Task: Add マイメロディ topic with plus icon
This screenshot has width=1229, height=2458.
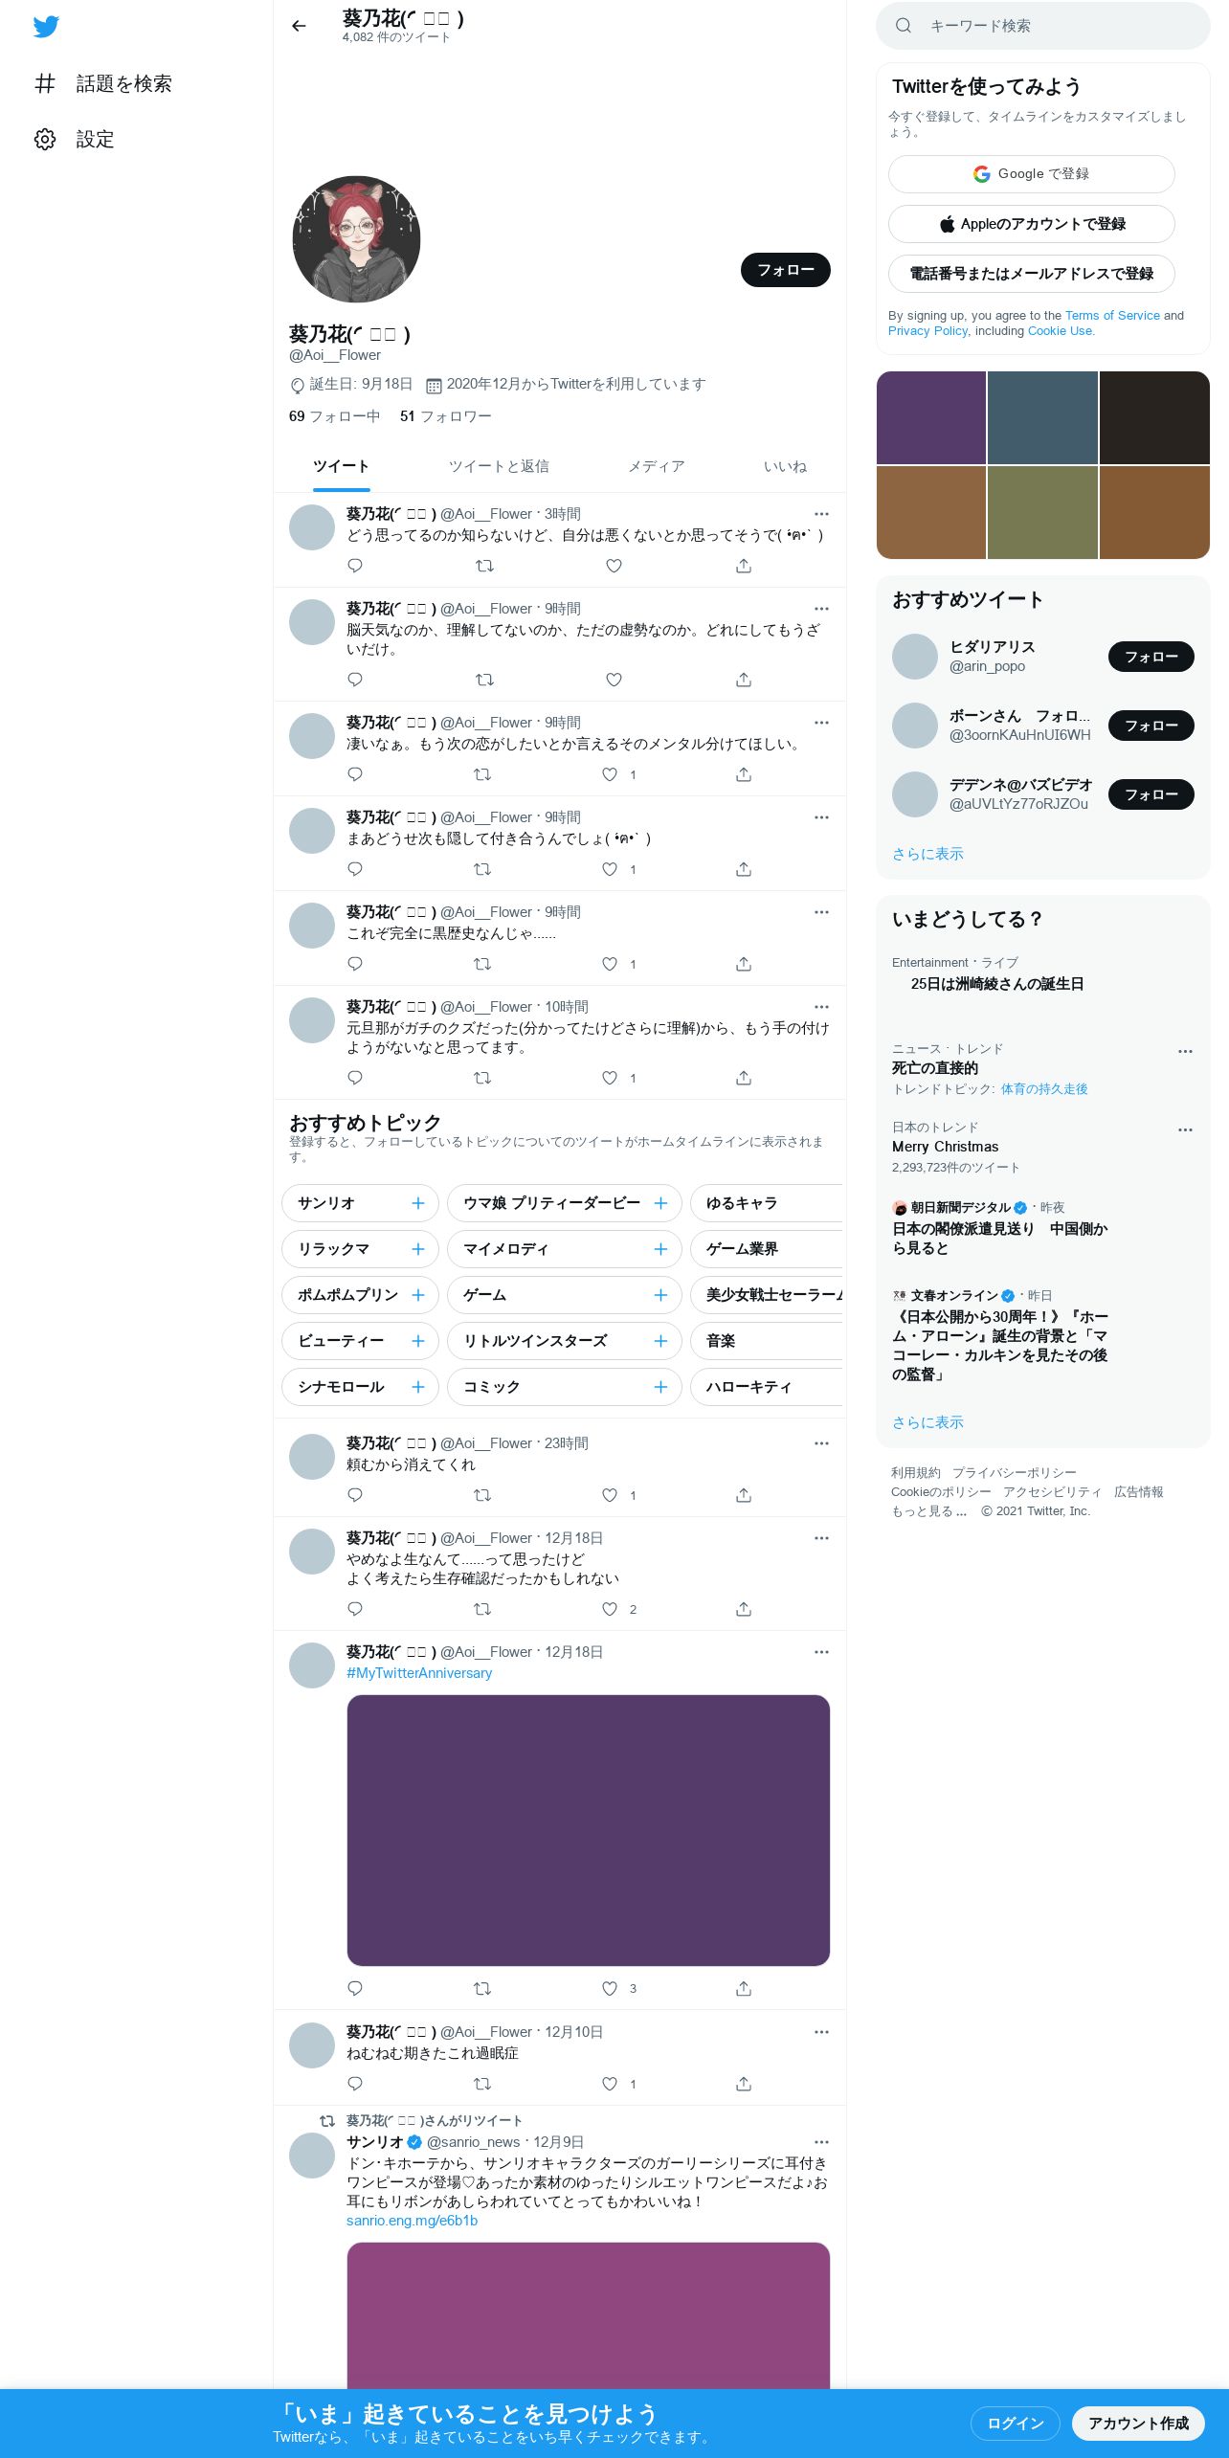Action: [x=660, y=1249]
